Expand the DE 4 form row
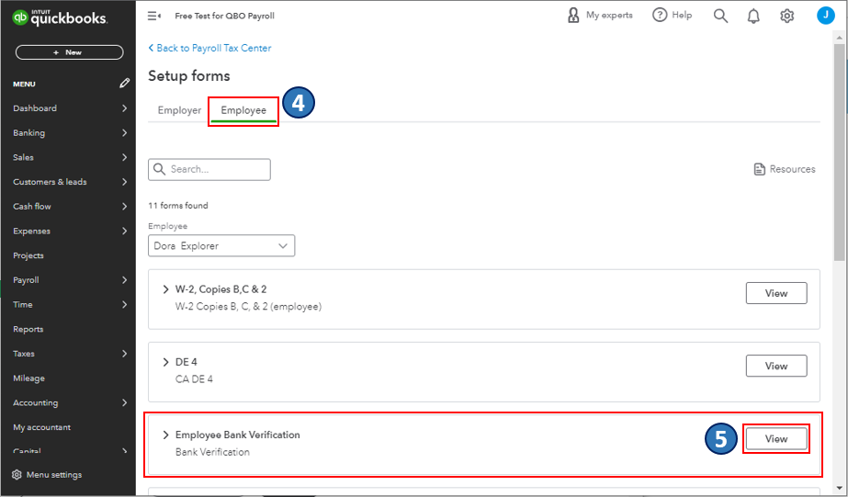The height and width of the screenshot is (497, 848). point(165,362)
